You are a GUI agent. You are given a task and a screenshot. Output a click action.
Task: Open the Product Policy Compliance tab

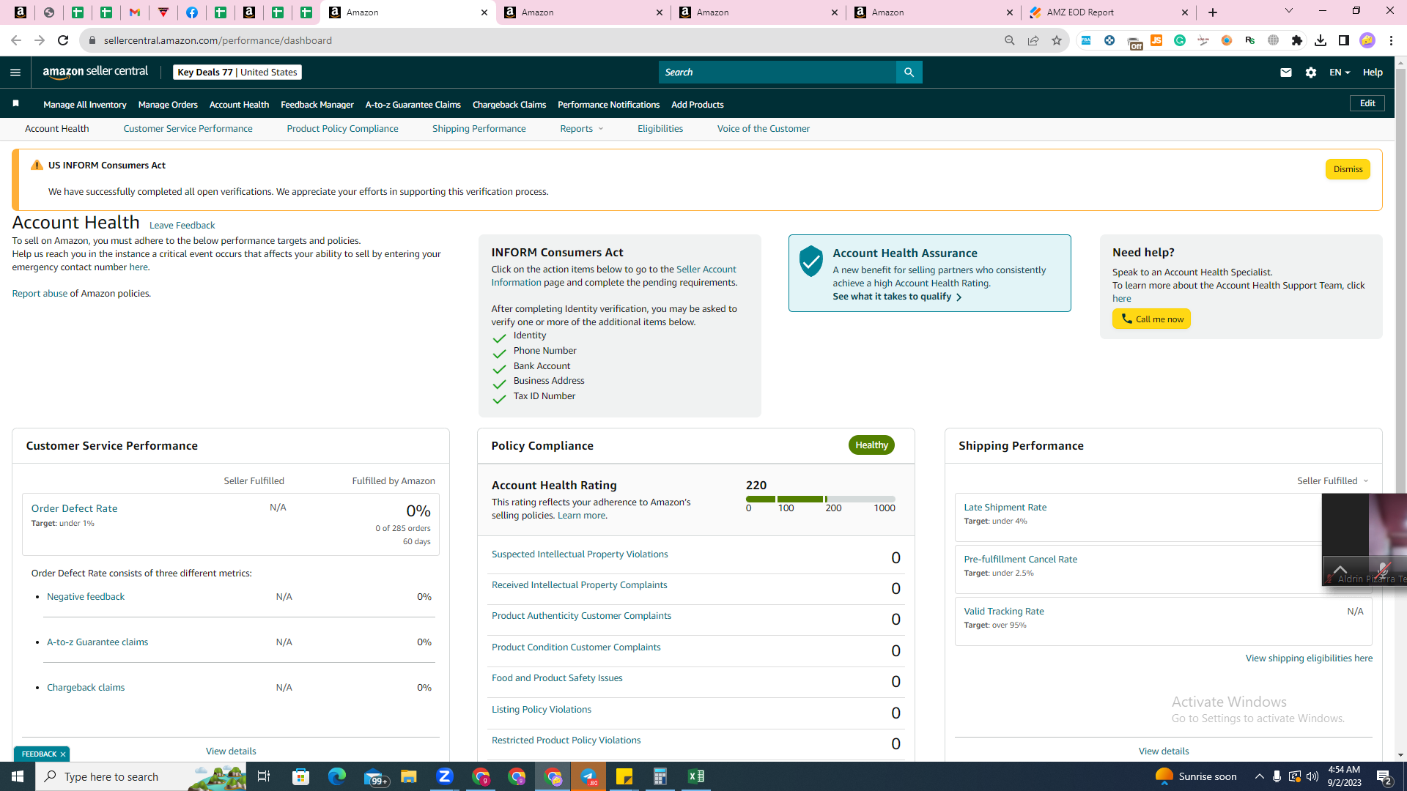342,129
